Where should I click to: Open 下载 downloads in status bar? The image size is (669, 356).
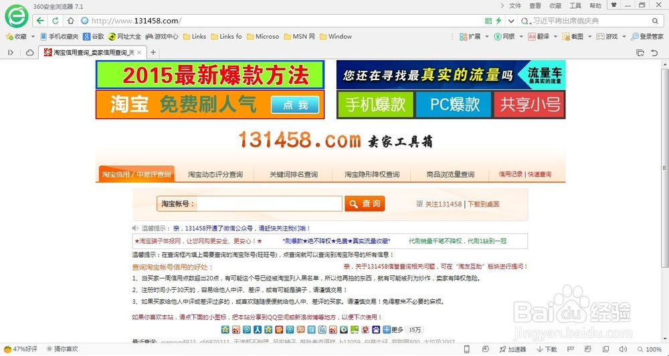coord(547,349)
